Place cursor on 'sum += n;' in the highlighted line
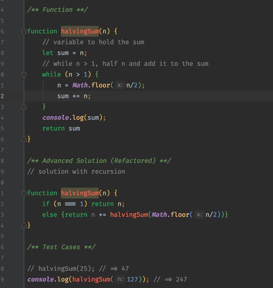The image size is (273, 288). (x=74, y=96)
